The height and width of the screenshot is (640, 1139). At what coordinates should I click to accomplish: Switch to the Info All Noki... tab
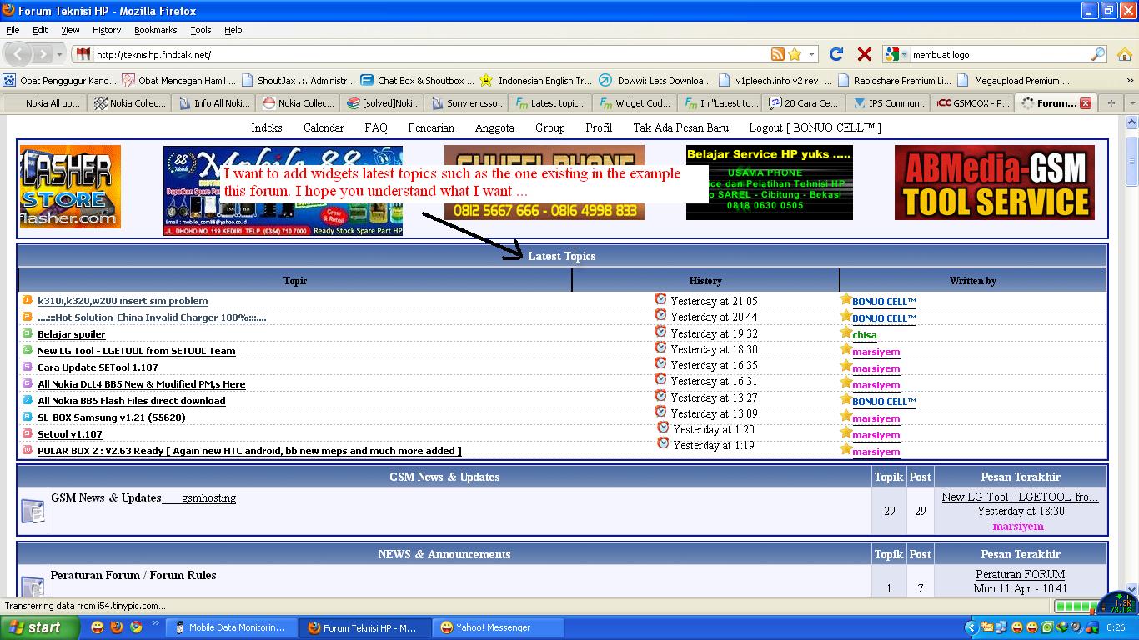click(x=214, y=103)
